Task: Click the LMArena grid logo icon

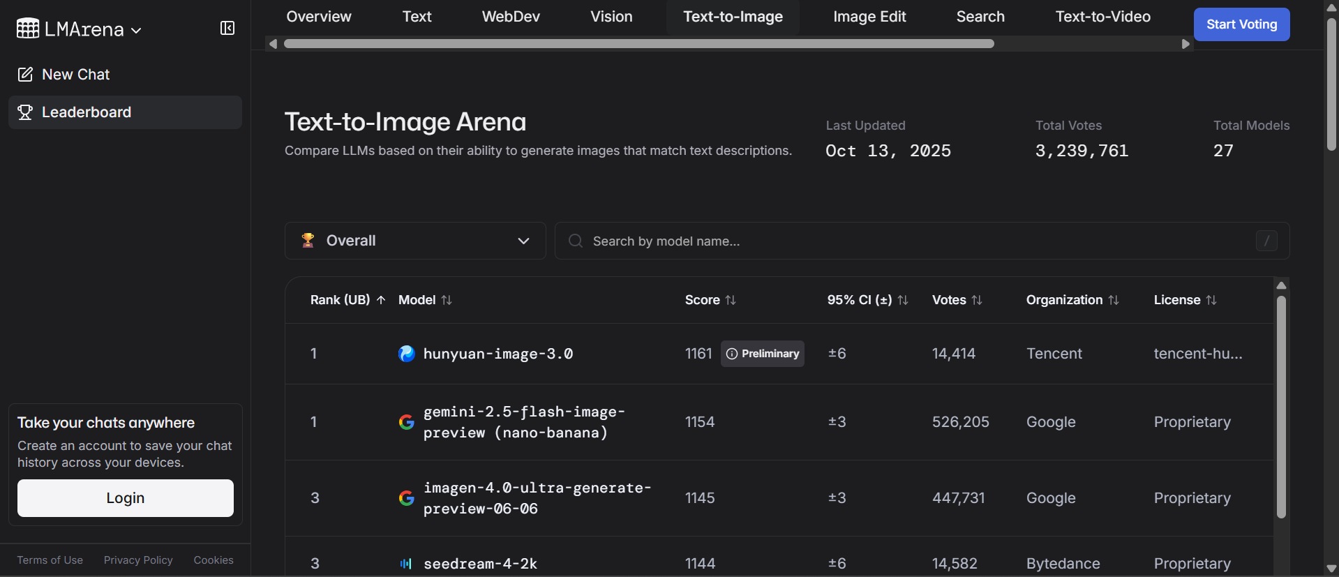Action: click(28, 29)
